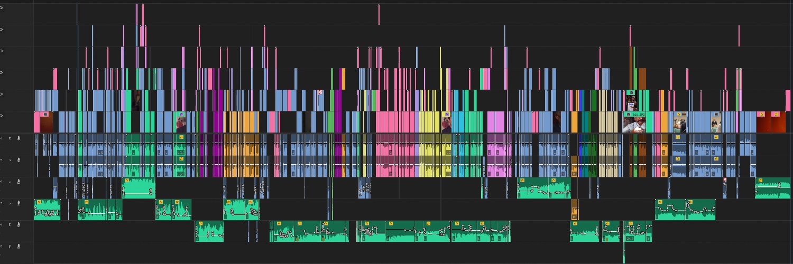Select the last red clip at the timeline end

tap(778, 122)
